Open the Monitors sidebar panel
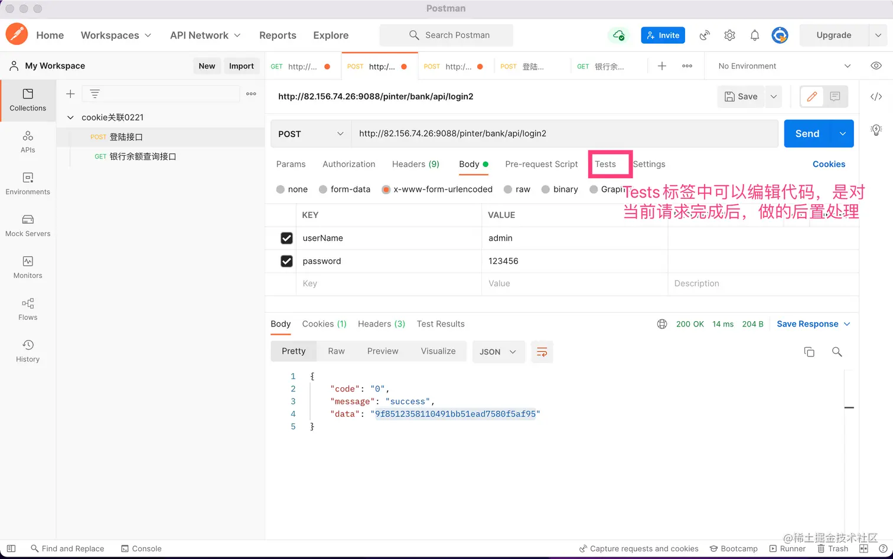This screenshot has width=893, height=559. [28, 267]
